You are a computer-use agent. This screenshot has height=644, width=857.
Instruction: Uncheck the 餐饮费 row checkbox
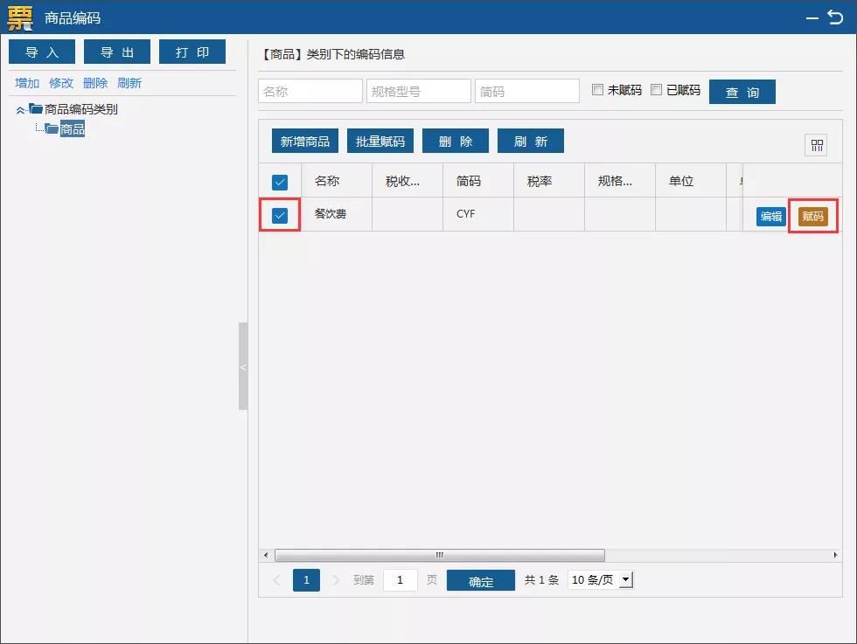coord(279,215)
